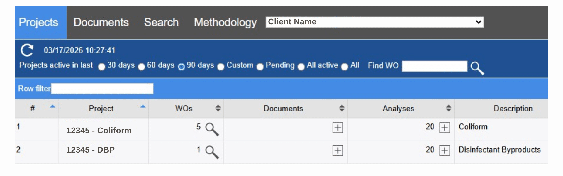Viewport: 563px width, 176px height.
Task: Open the Documents tab in navigation
Action: [x=101, y=22]
